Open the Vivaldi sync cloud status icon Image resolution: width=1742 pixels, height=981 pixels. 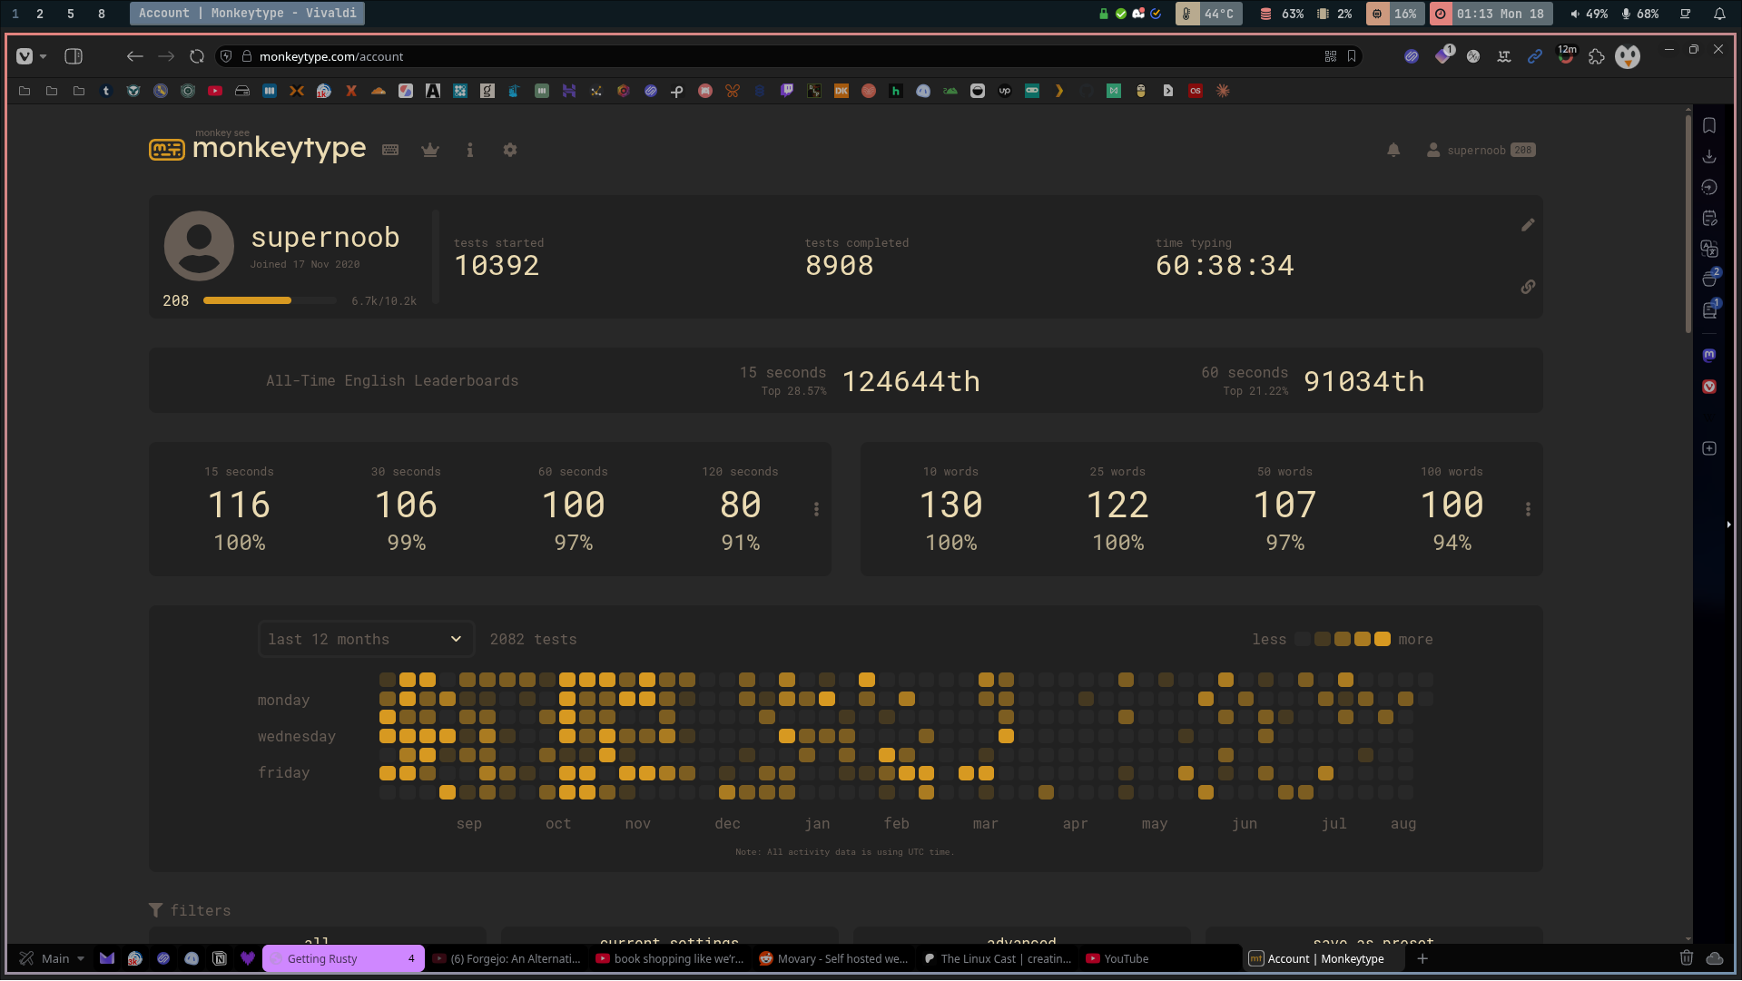(1715, 958)
